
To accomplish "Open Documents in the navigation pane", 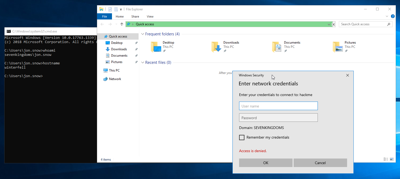I will pos(119,56).
